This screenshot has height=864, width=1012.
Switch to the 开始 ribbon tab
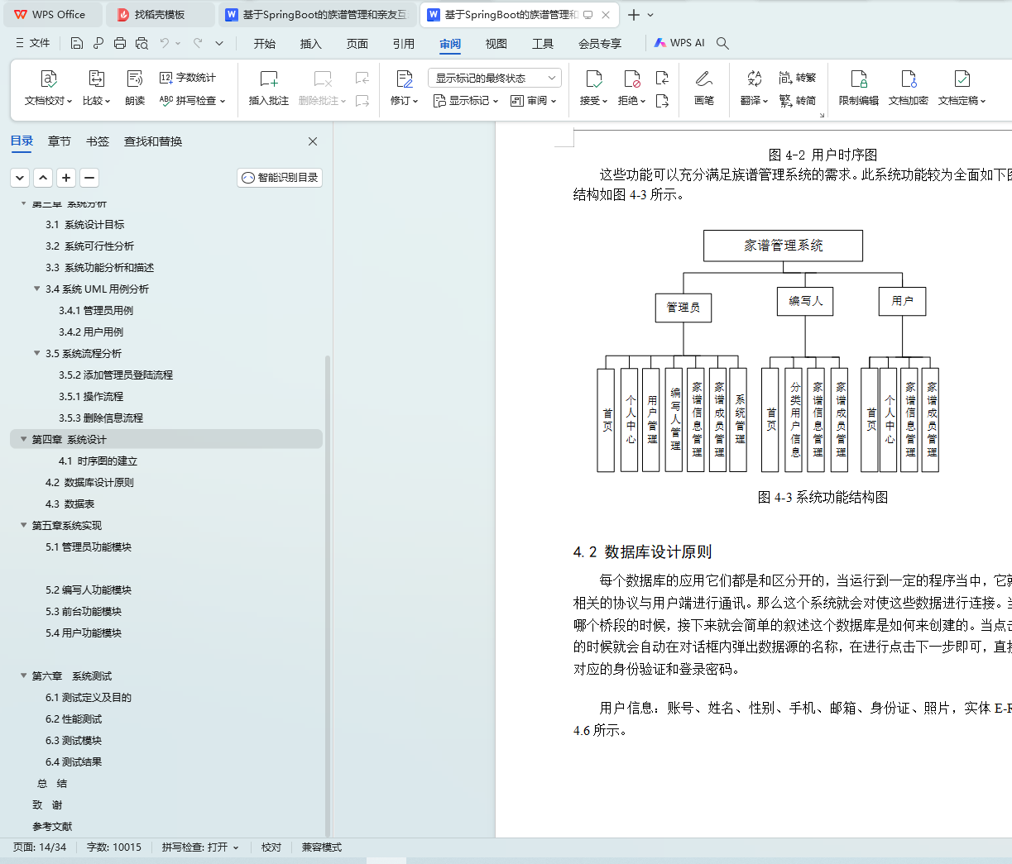tap(265, 44)
